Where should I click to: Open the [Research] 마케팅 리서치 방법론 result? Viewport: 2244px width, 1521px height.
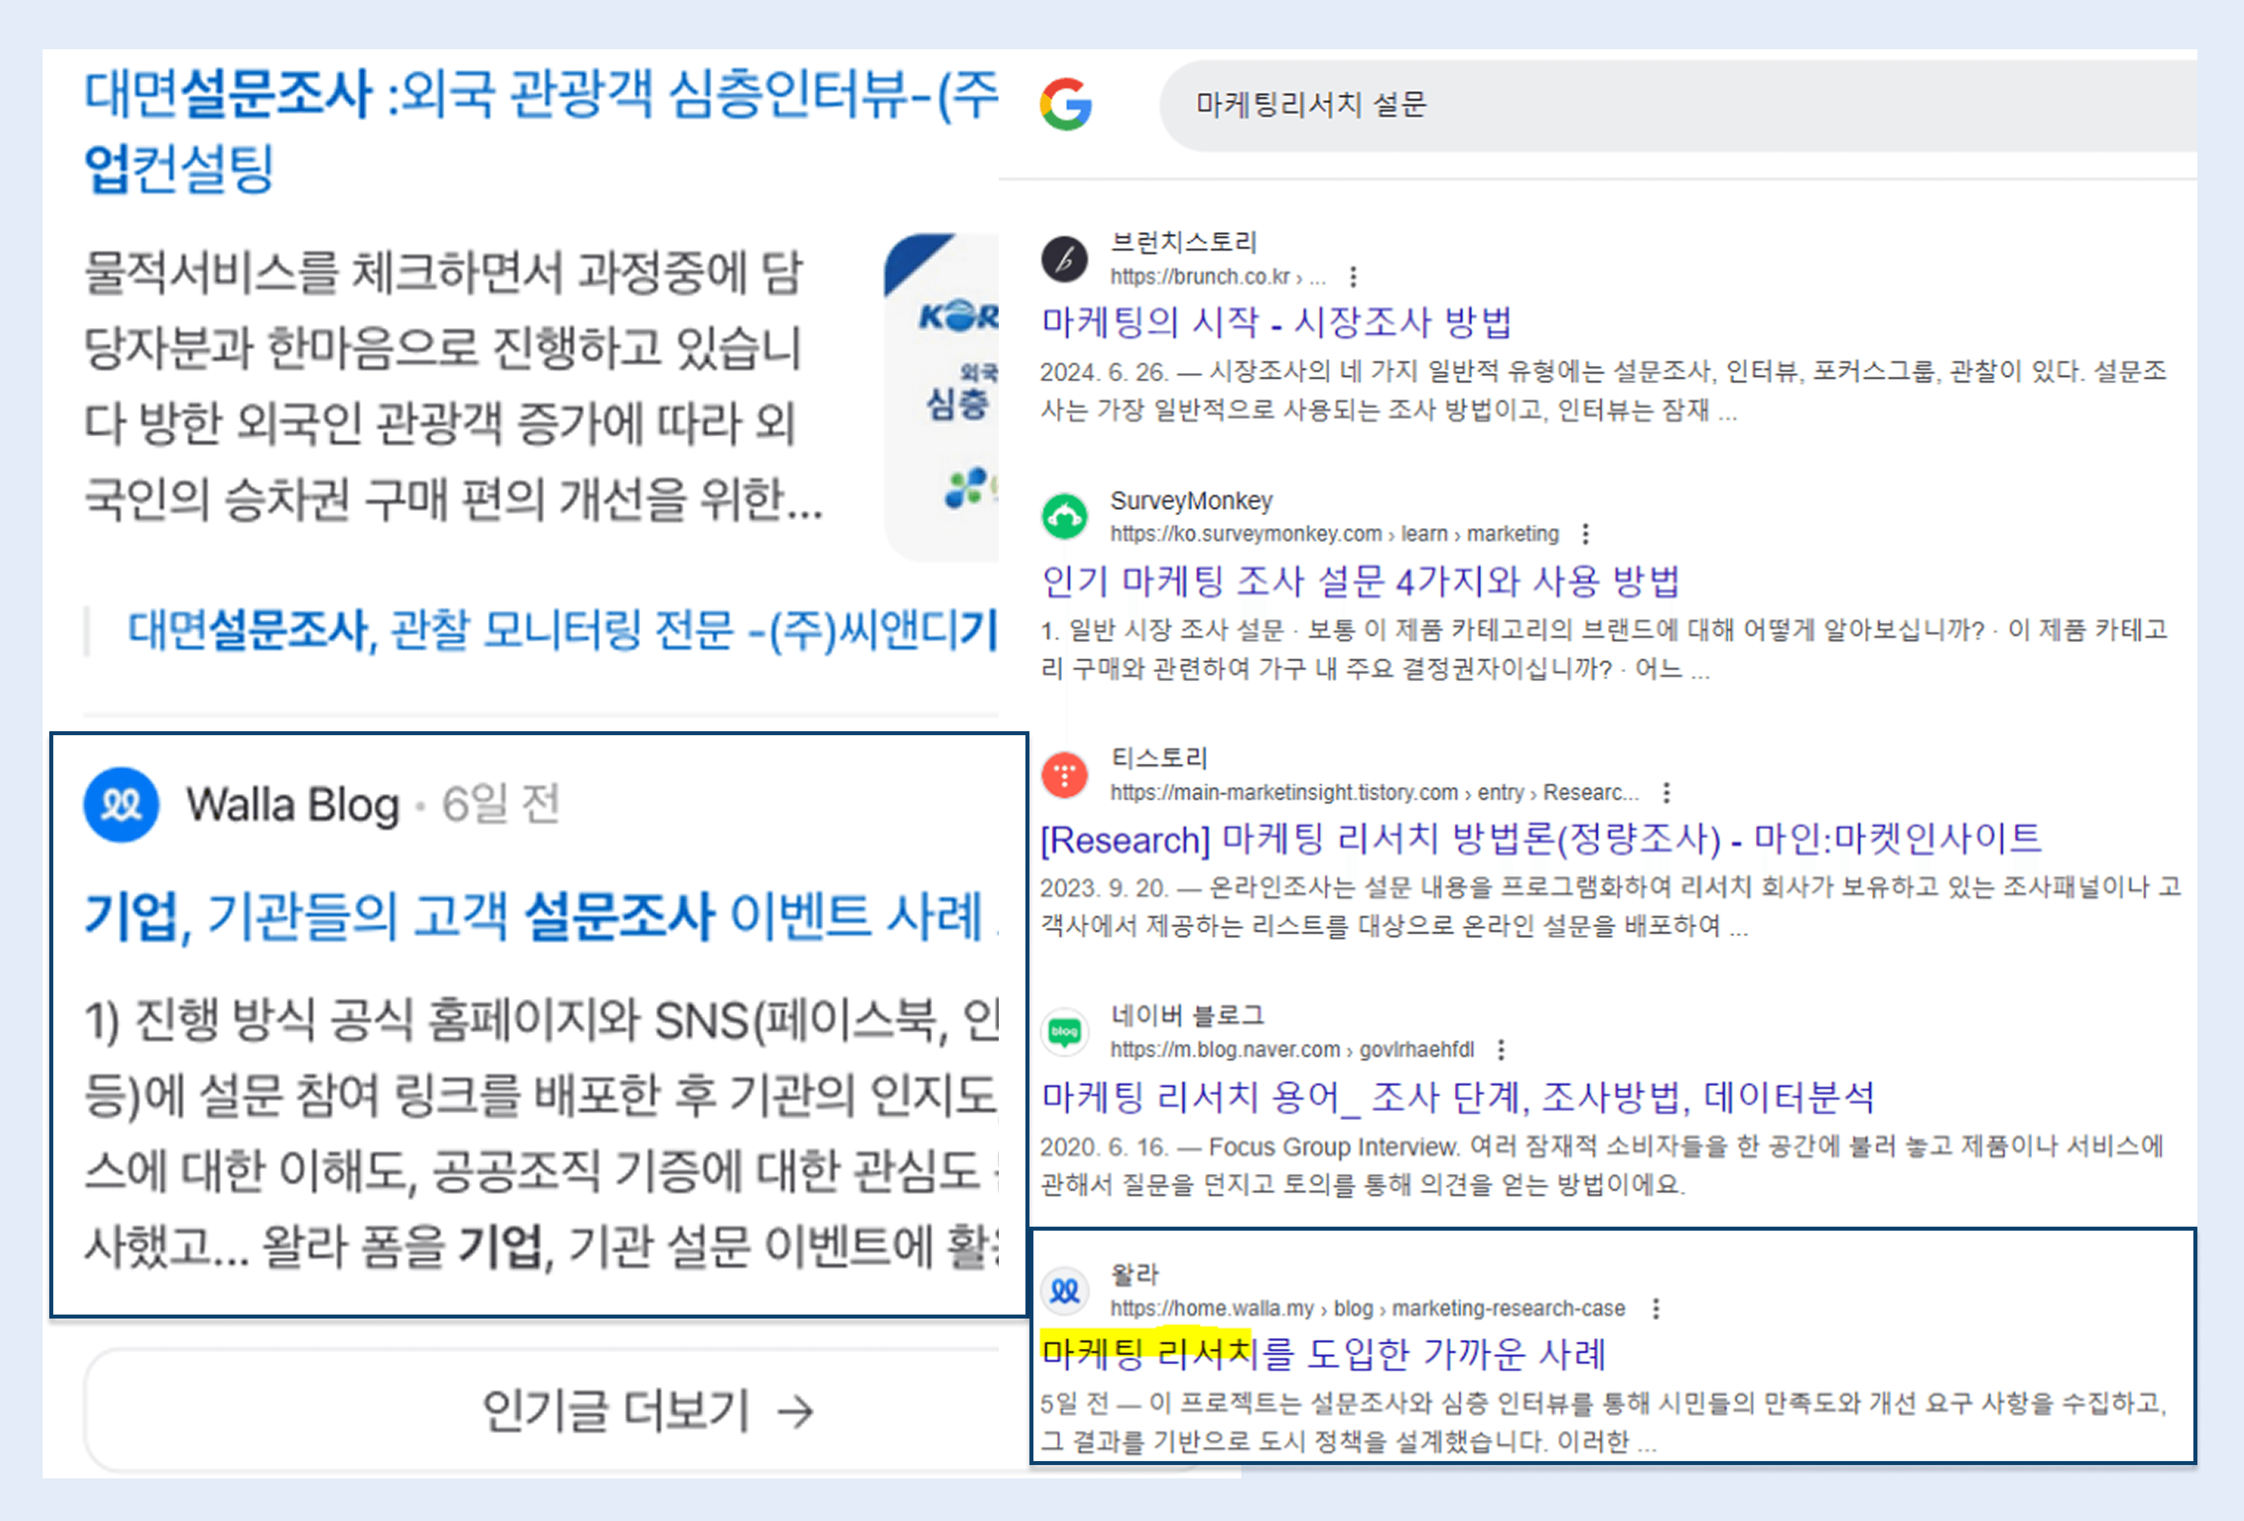click(x=1541, y=838)
